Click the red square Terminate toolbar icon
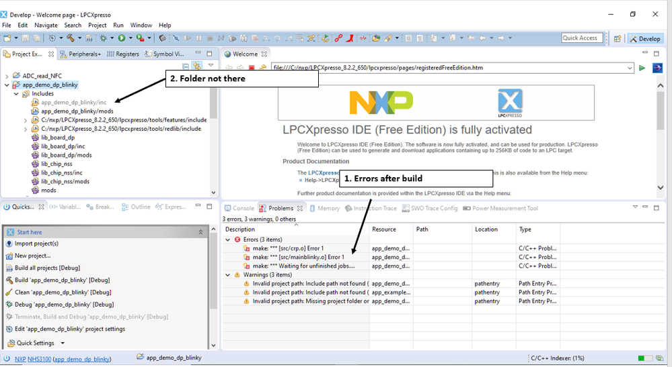672x367 pixels. coord(210,38)
